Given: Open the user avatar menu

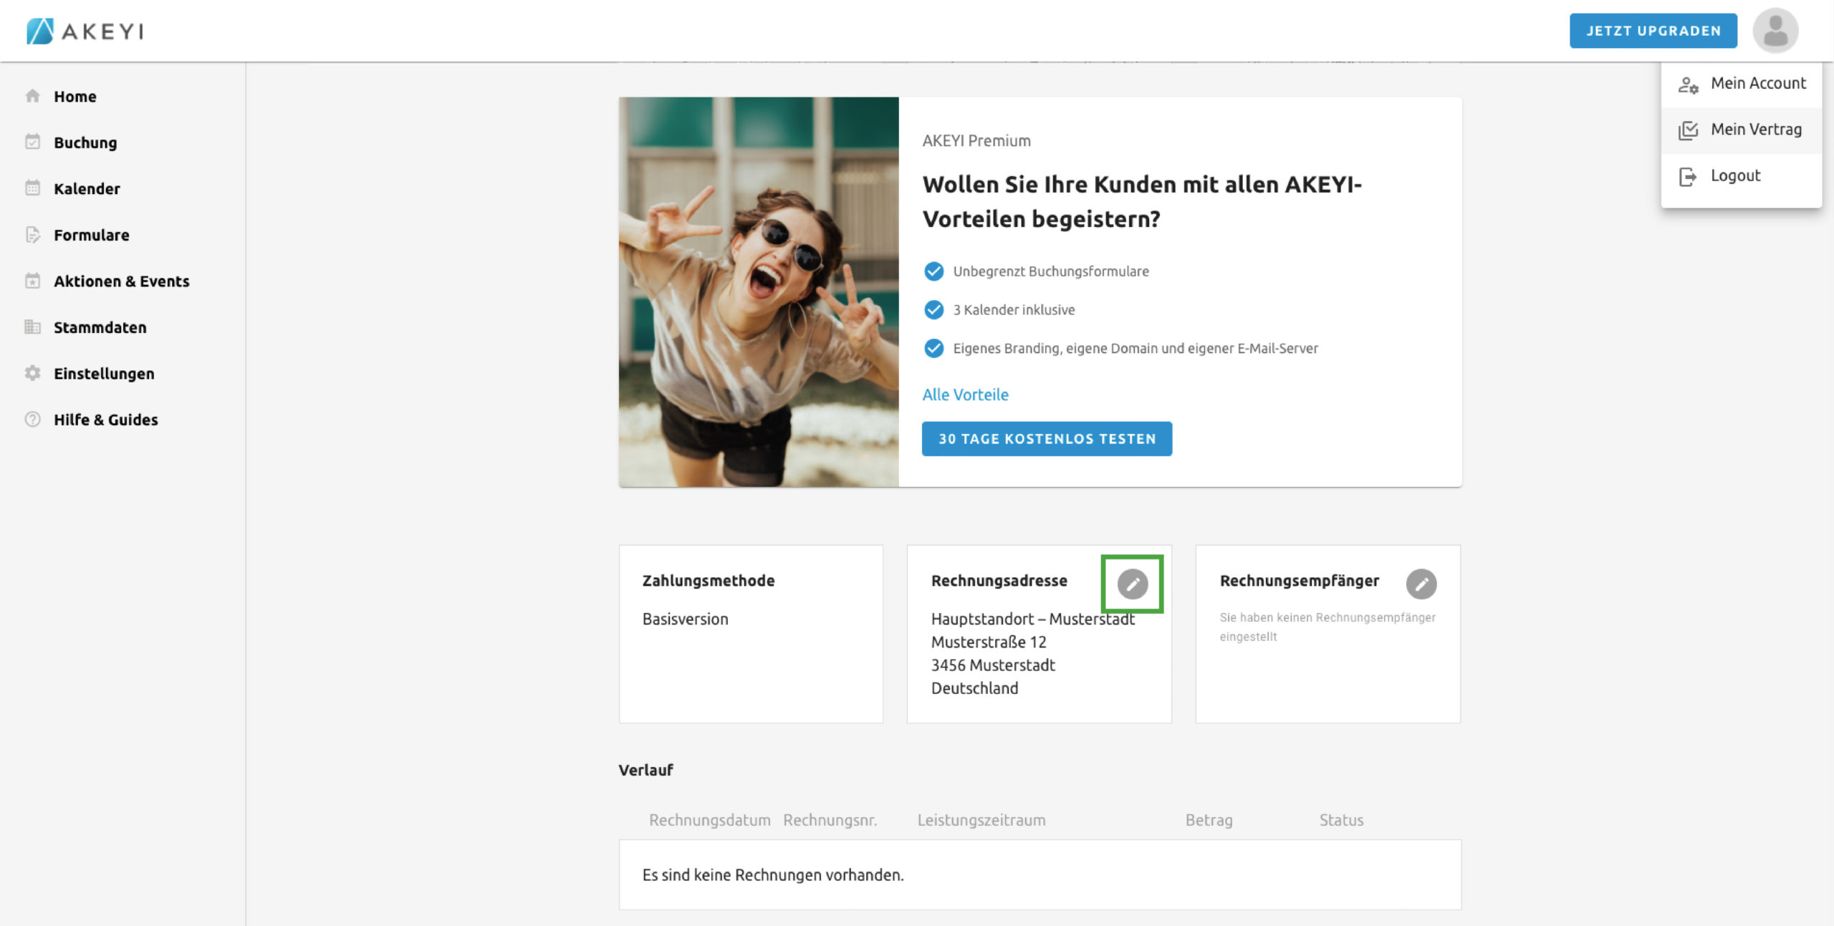Looking at the screenshot, I should [1775, 31].
